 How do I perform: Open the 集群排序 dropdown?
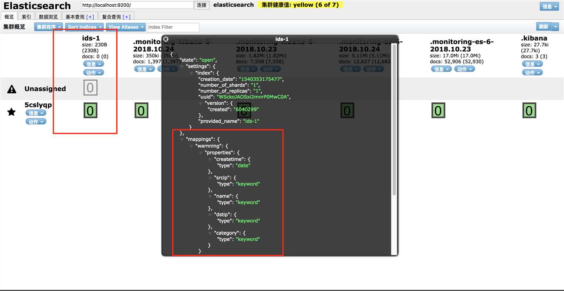click(49, 27)
